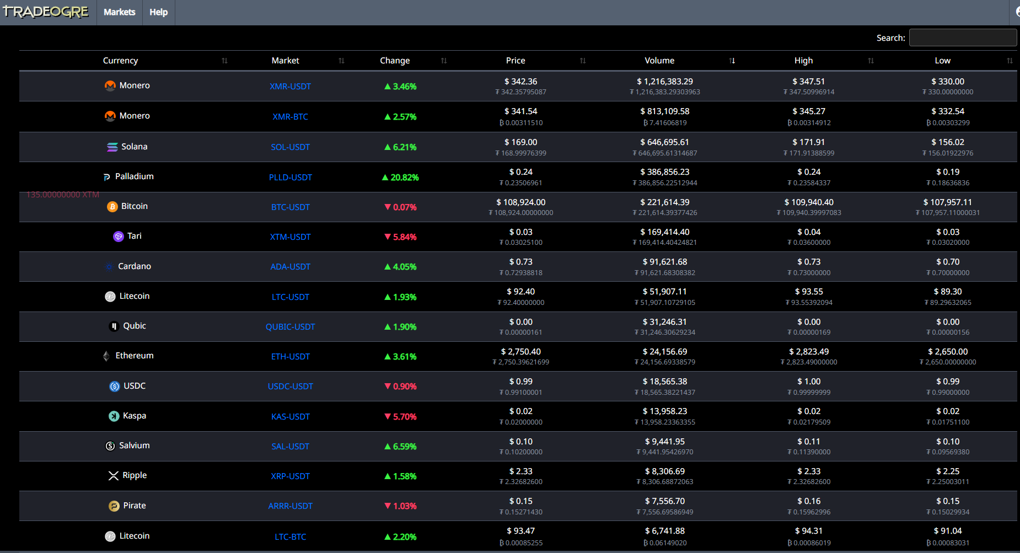Image resolution: width=1020 pixels, height=553 pixels.
Task: Focus the Search input field
Action: 963,37
